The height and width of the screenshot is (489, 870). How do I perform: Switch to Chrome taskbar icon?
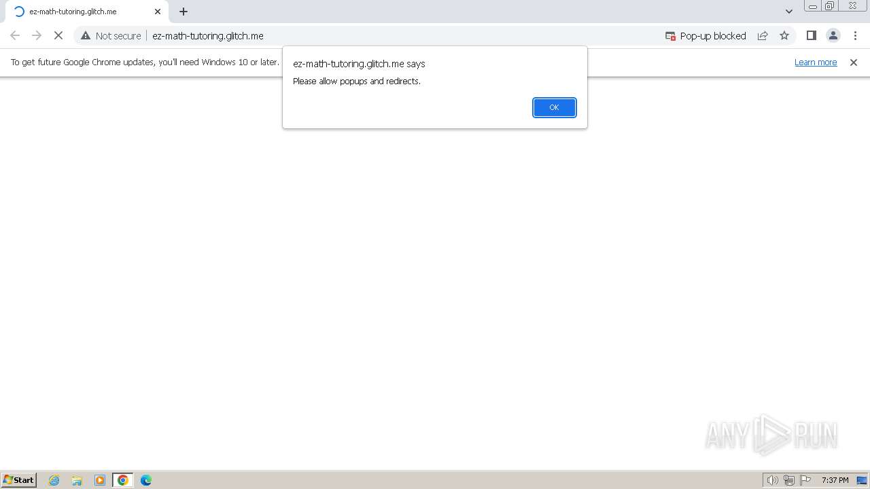tap(123, 480)
